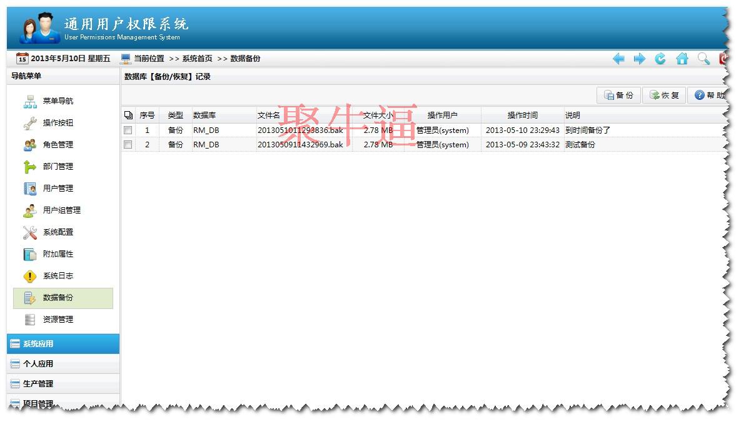This screenshot has width=741, height=422.
Task: Click time cell 2013-05-10 23:29:43
Action: [523, 130]
